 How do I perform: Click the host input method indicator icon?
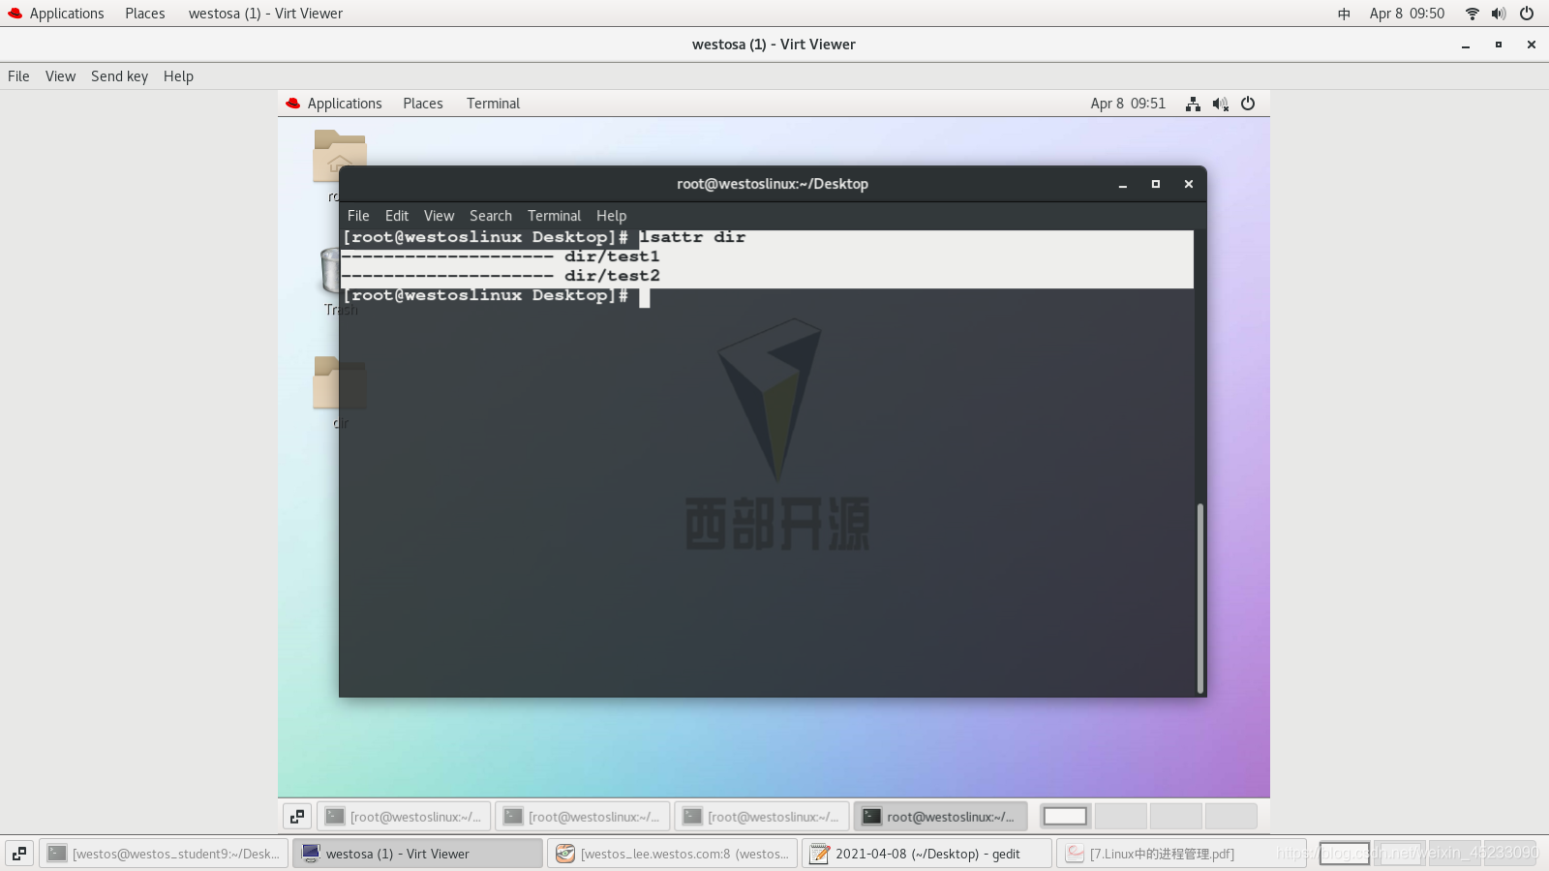1344,14
